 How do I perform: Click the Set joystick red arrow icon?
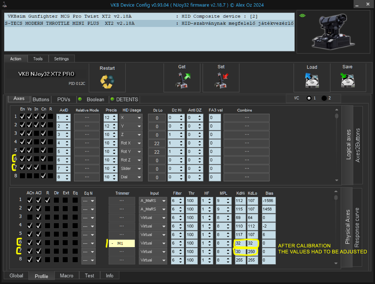pyautogui.click(x=221, y=80)
